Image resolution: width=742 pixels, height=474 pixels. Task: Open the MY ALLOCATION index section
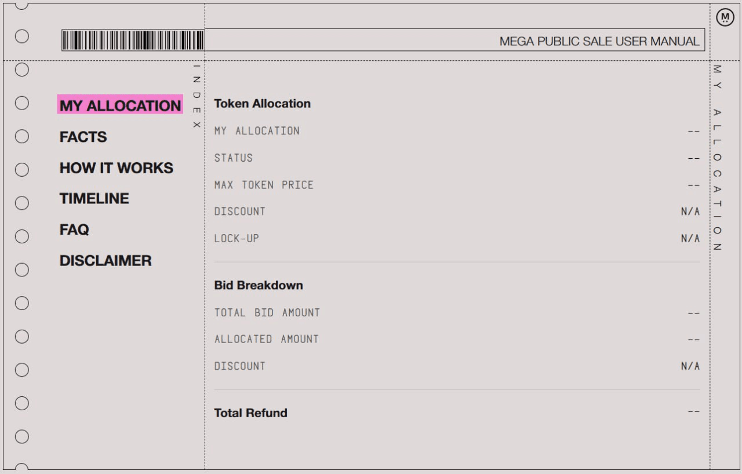(x=120, y=105)
